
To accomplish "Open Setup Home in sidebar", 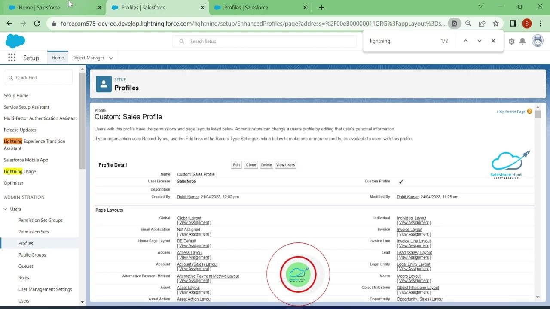I will (16, 95).
